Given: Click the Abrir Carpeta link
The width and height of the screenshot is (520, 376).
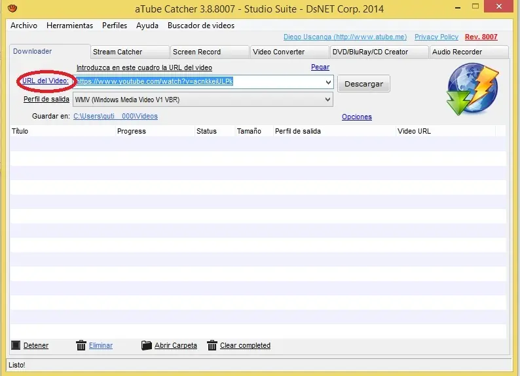Looking at the screenshot, I should (x=176, y=345).
